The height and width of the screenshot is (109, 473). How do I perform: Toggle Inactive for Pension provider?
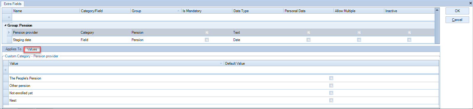pos(409,32)
